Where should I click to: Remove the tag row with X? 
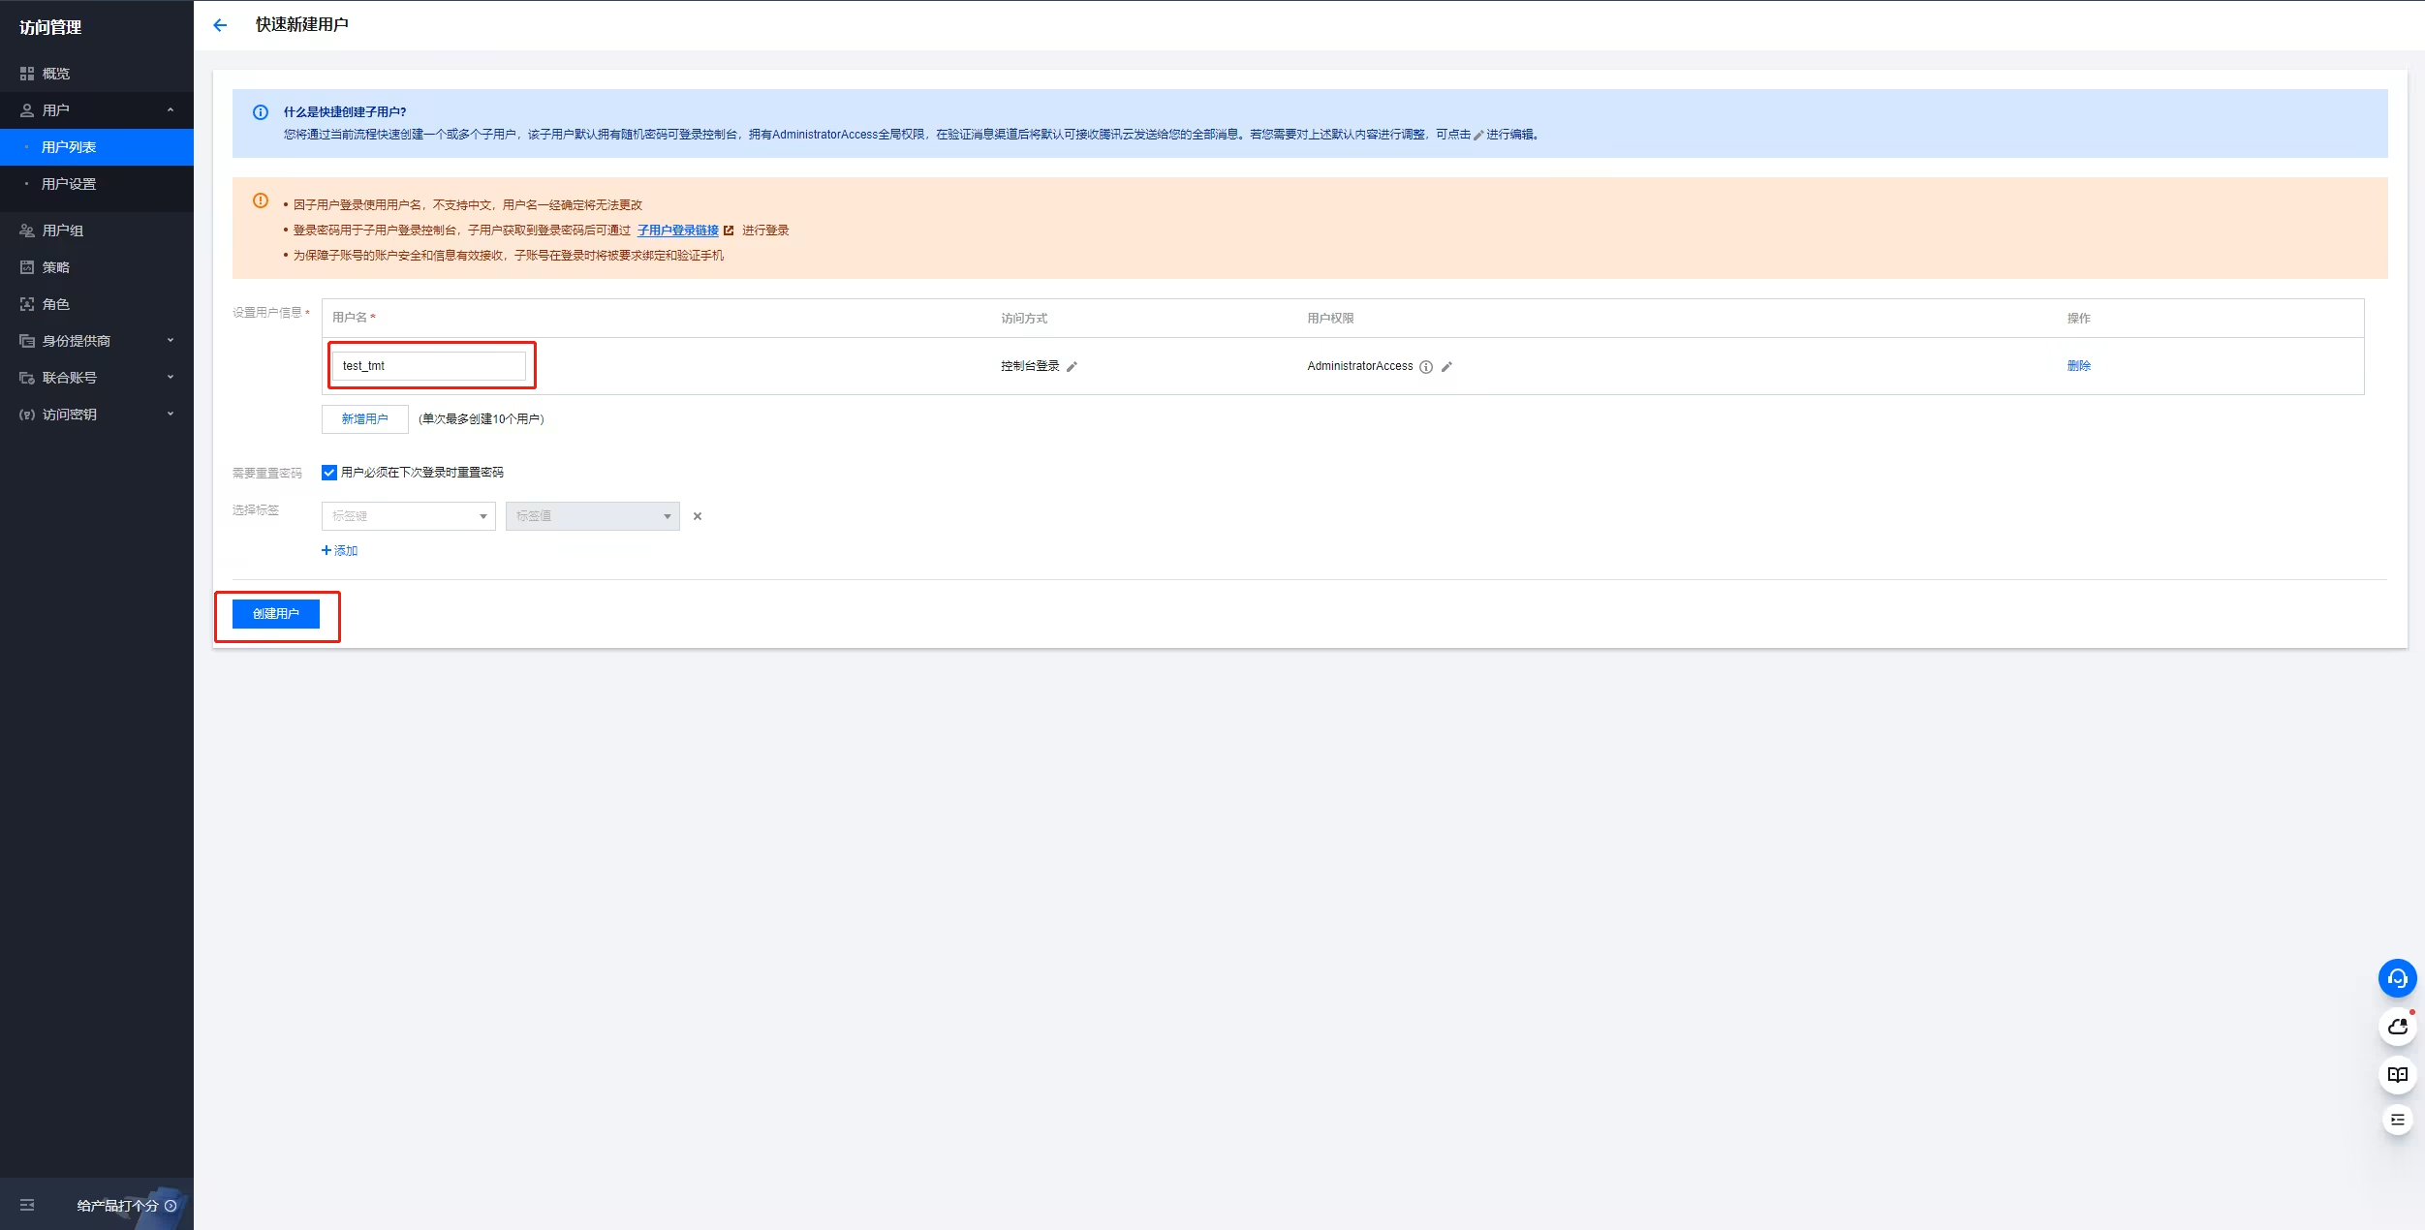pos(698,516)
